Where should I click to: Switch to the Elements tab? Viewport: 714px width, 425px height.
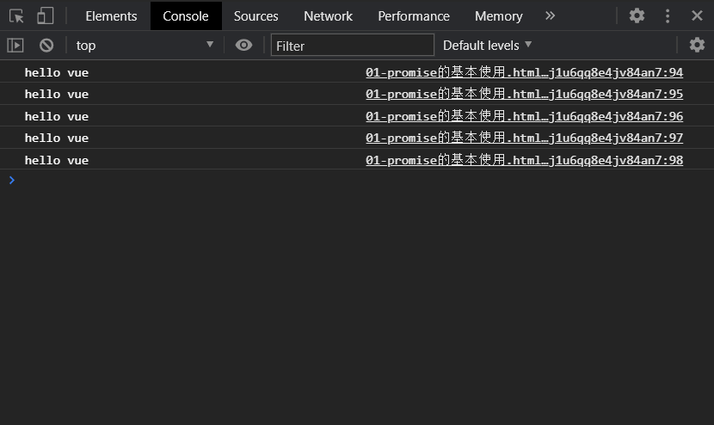111,16
